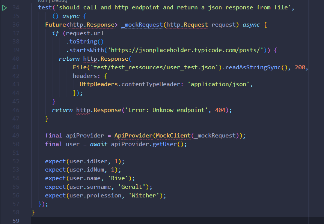Click the 'async' keyword on line 35
324x224 pixels.
71,16
